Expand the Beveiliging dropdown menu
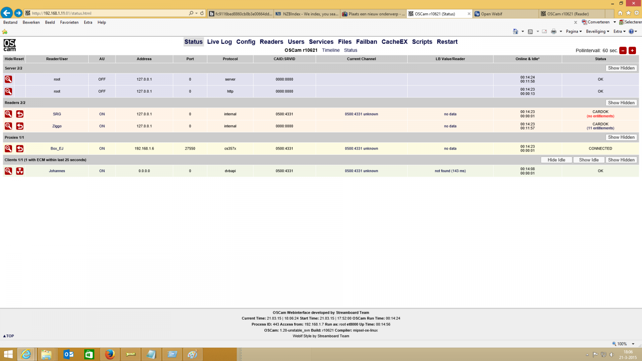This screenshot has height=361, width=642. coord(597,31)
